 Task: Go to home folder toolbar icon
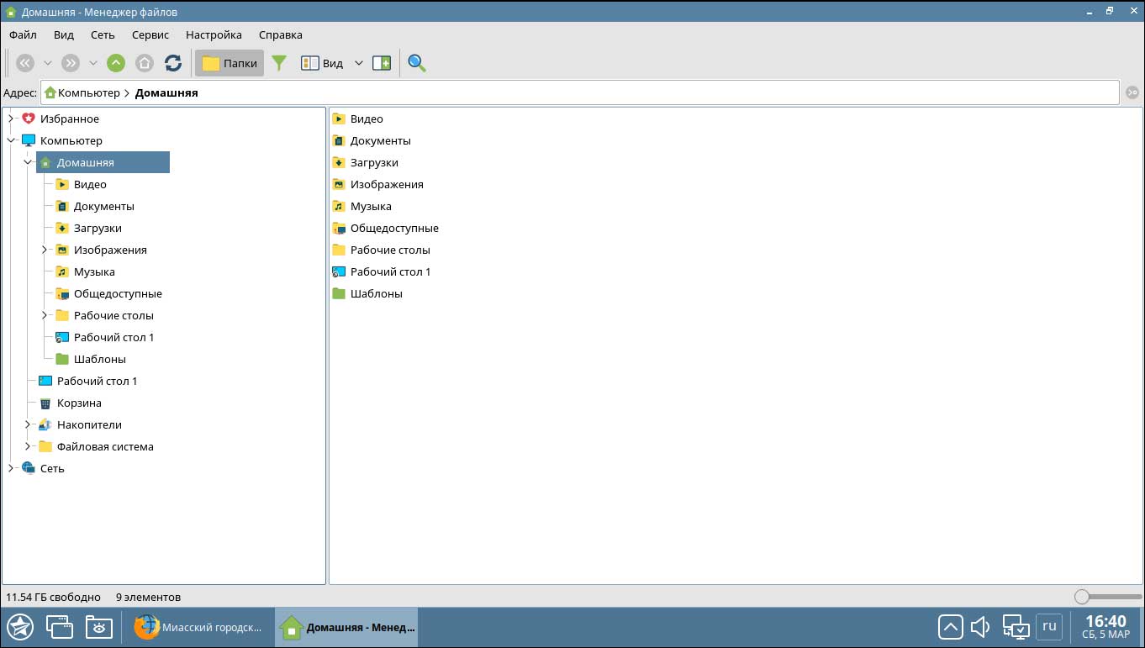145,63
